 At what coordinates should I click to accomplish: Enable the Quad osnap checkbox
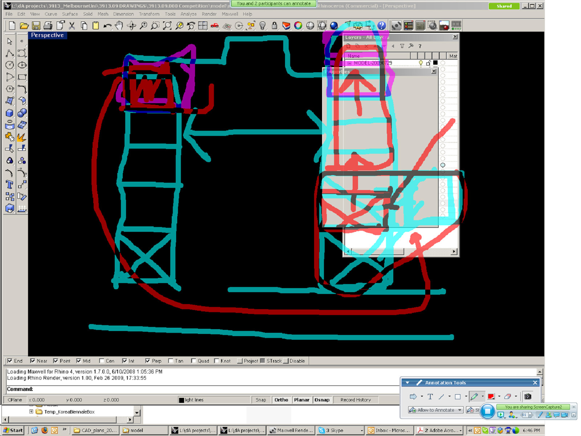[194, 361]
